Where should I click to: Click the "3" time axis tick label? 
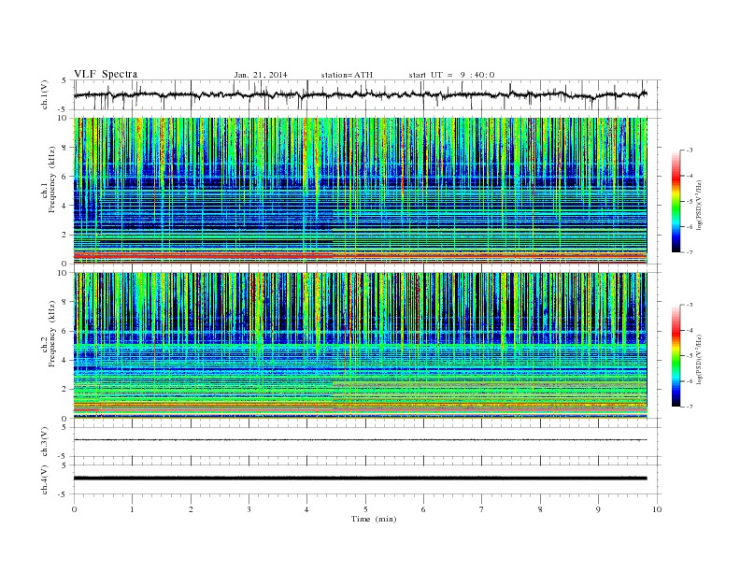pos(249,509)
